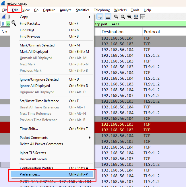
Task: Toggle auto-scroll during live capture icon
Action: point(100,17)
